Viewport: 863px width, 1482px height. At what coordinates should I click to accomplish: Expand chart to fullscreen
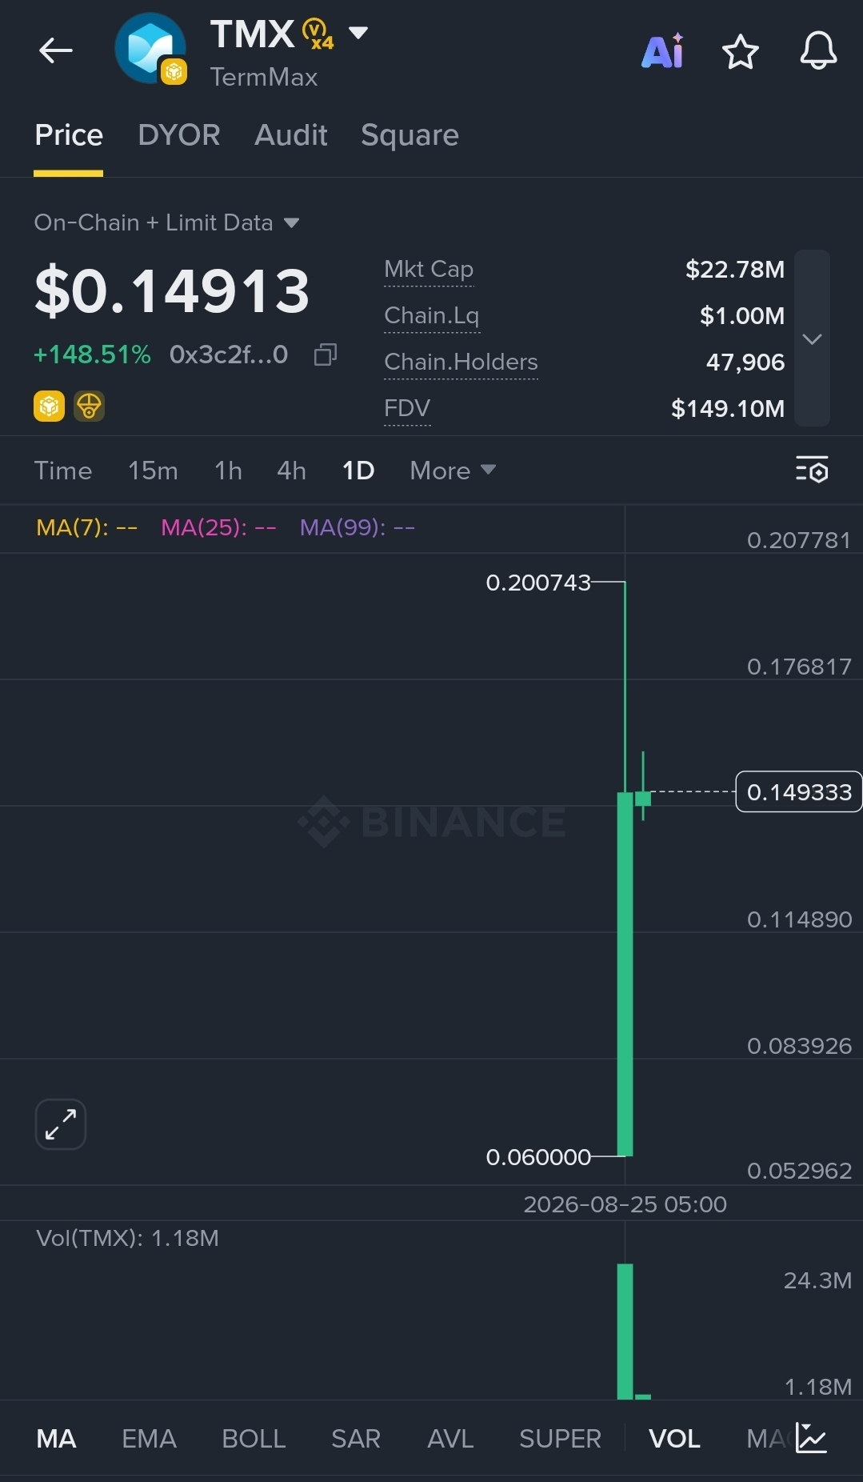[x=61, y=1124]
